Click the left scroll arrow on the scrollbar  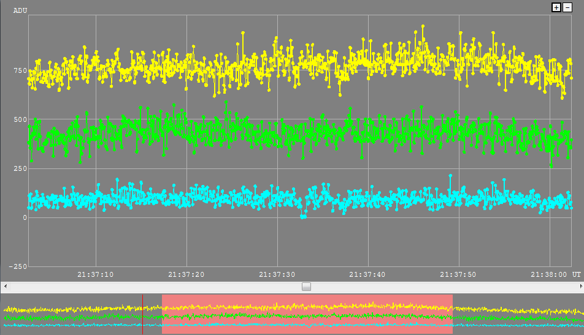(4, 286)
